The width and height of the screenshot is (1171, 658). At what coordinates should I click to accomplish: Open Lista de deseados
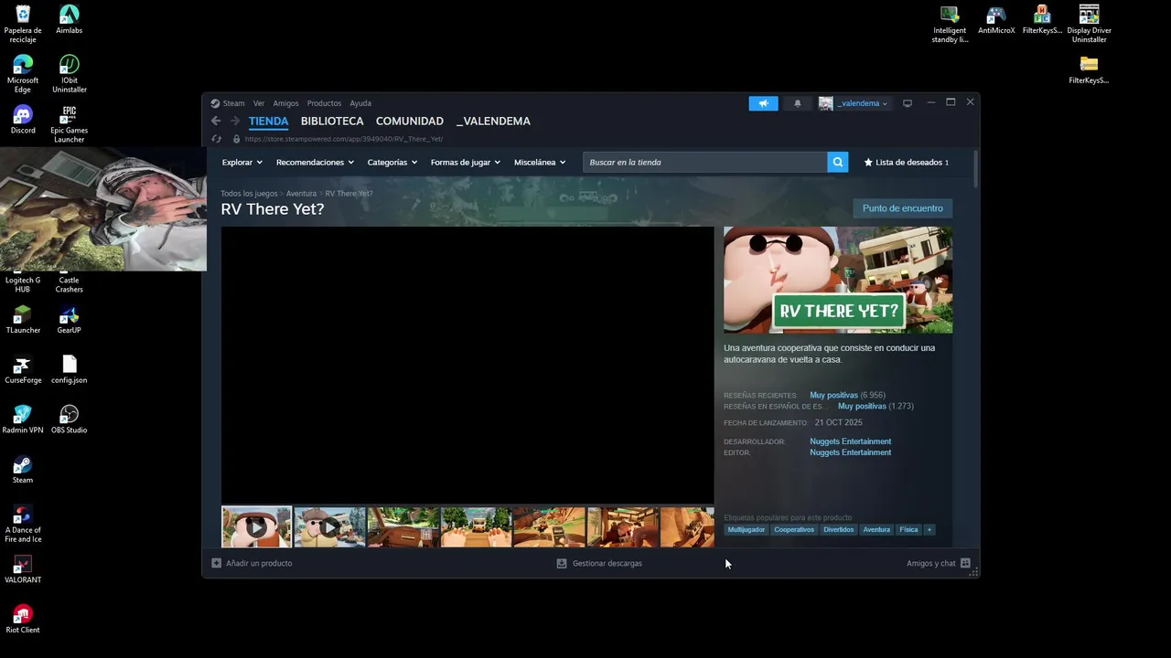pos(907,162)
